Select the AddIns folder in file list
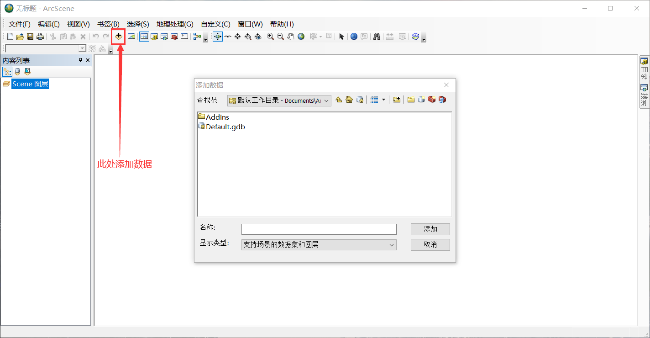This screenshot has width=650, height=338. tap(214, 117)
